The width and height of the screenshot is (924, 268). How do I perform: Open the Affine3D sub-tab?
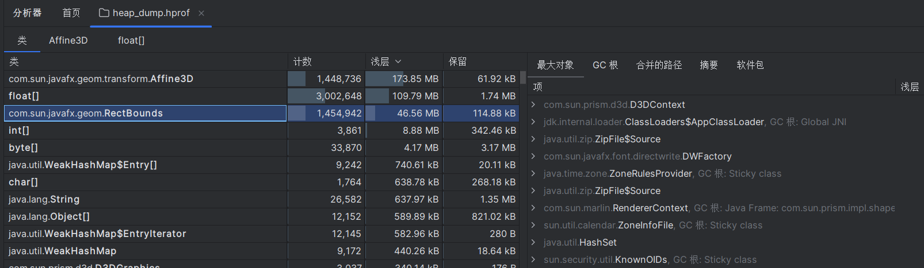(68, 40)
